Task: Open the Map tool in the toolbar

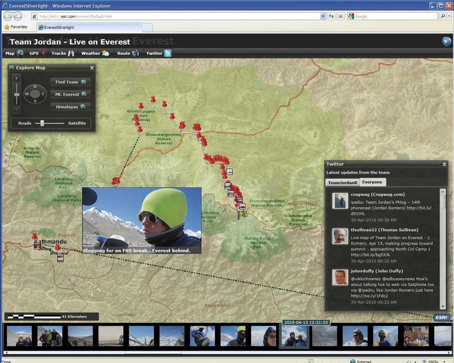Action: [x=14, y=54]
